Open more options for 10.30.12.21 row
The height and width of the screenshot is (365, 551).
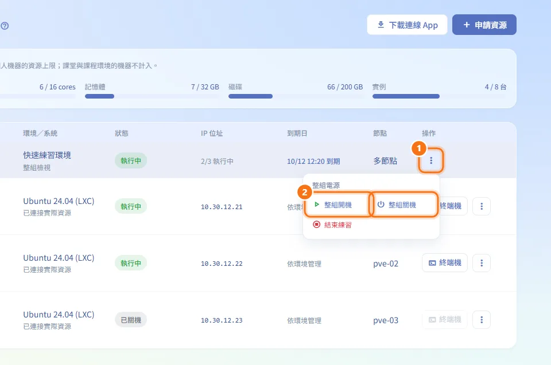click(x=482, y=206)
